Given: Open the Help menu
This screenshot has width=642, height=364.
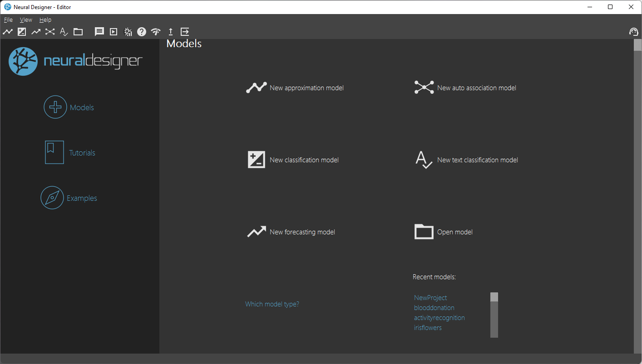Looking at the screenshot, I should pos(45,19).
